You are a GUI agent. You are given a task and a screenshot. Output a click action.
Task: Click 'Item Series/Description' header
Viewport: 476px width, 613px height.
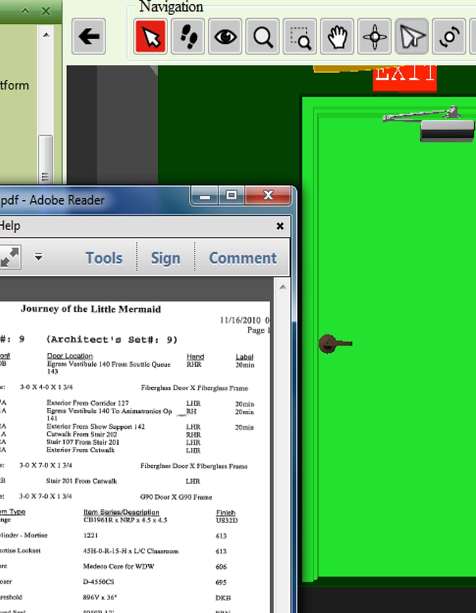coord(121,512)
